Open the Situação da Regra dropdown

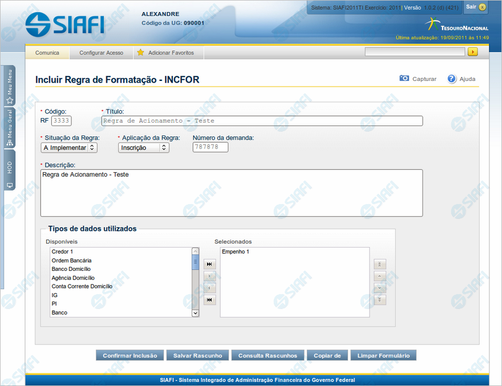point(69,148)
